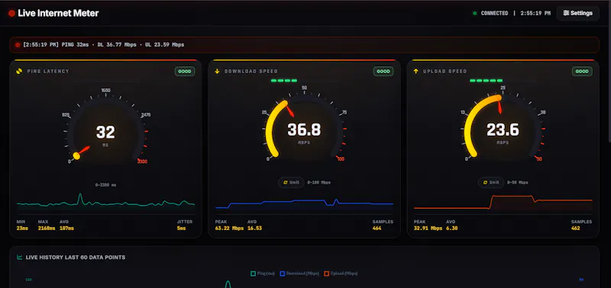611x288 pixels.
Task: Toggle Ping (ms) series in chart legend
Action: pyautogui.click(x=263, y=274)
